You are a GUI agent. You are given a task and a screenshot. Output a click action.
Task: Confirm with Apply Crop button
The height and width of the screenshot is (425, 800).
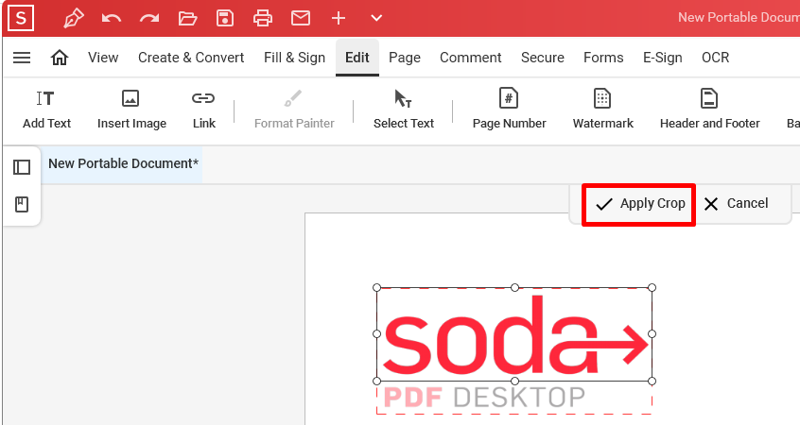[x=639, y=204]
